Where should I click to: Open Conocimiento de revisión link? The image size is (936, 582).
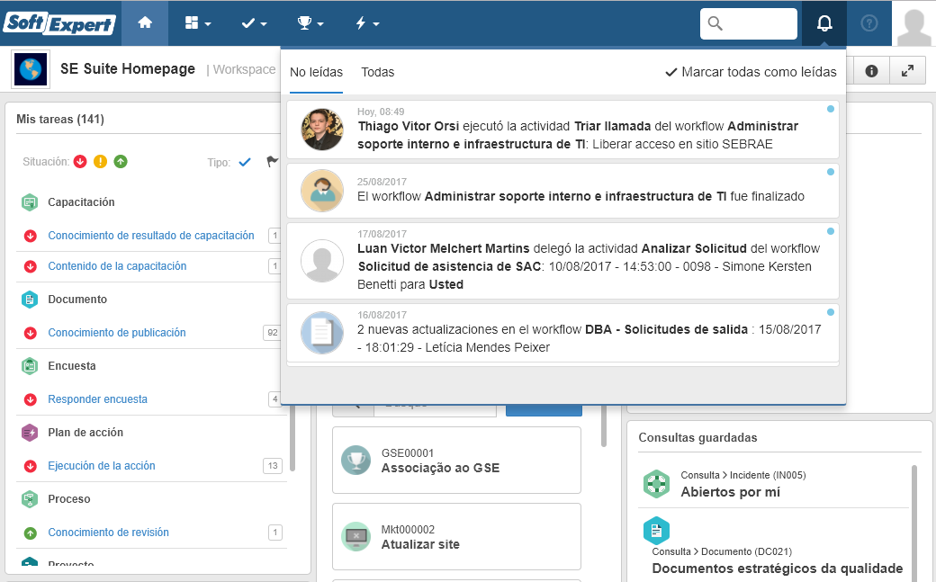(x=108, y=533)
